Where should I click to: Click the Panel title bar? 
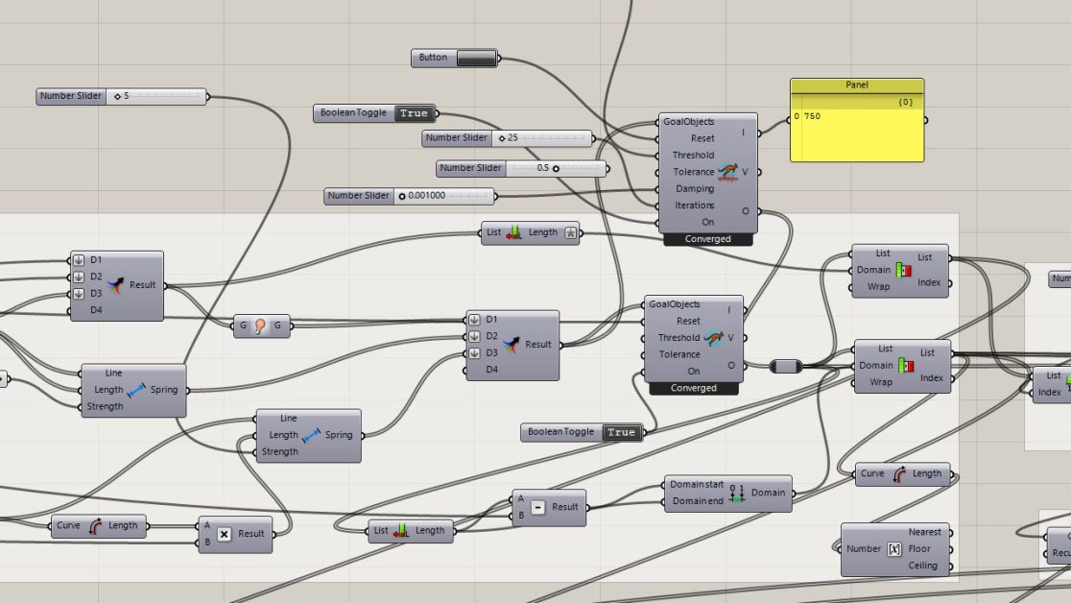coord(856,84)
